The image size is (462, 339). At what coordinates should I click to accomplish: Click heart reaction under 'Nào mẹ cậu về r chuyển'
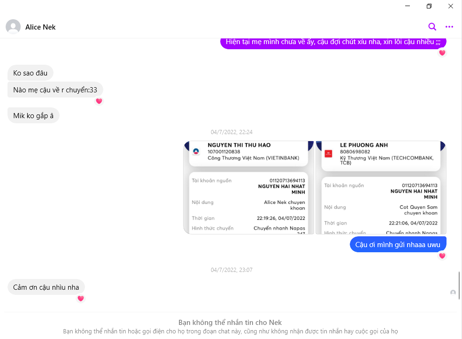click(x=99, y=101)
